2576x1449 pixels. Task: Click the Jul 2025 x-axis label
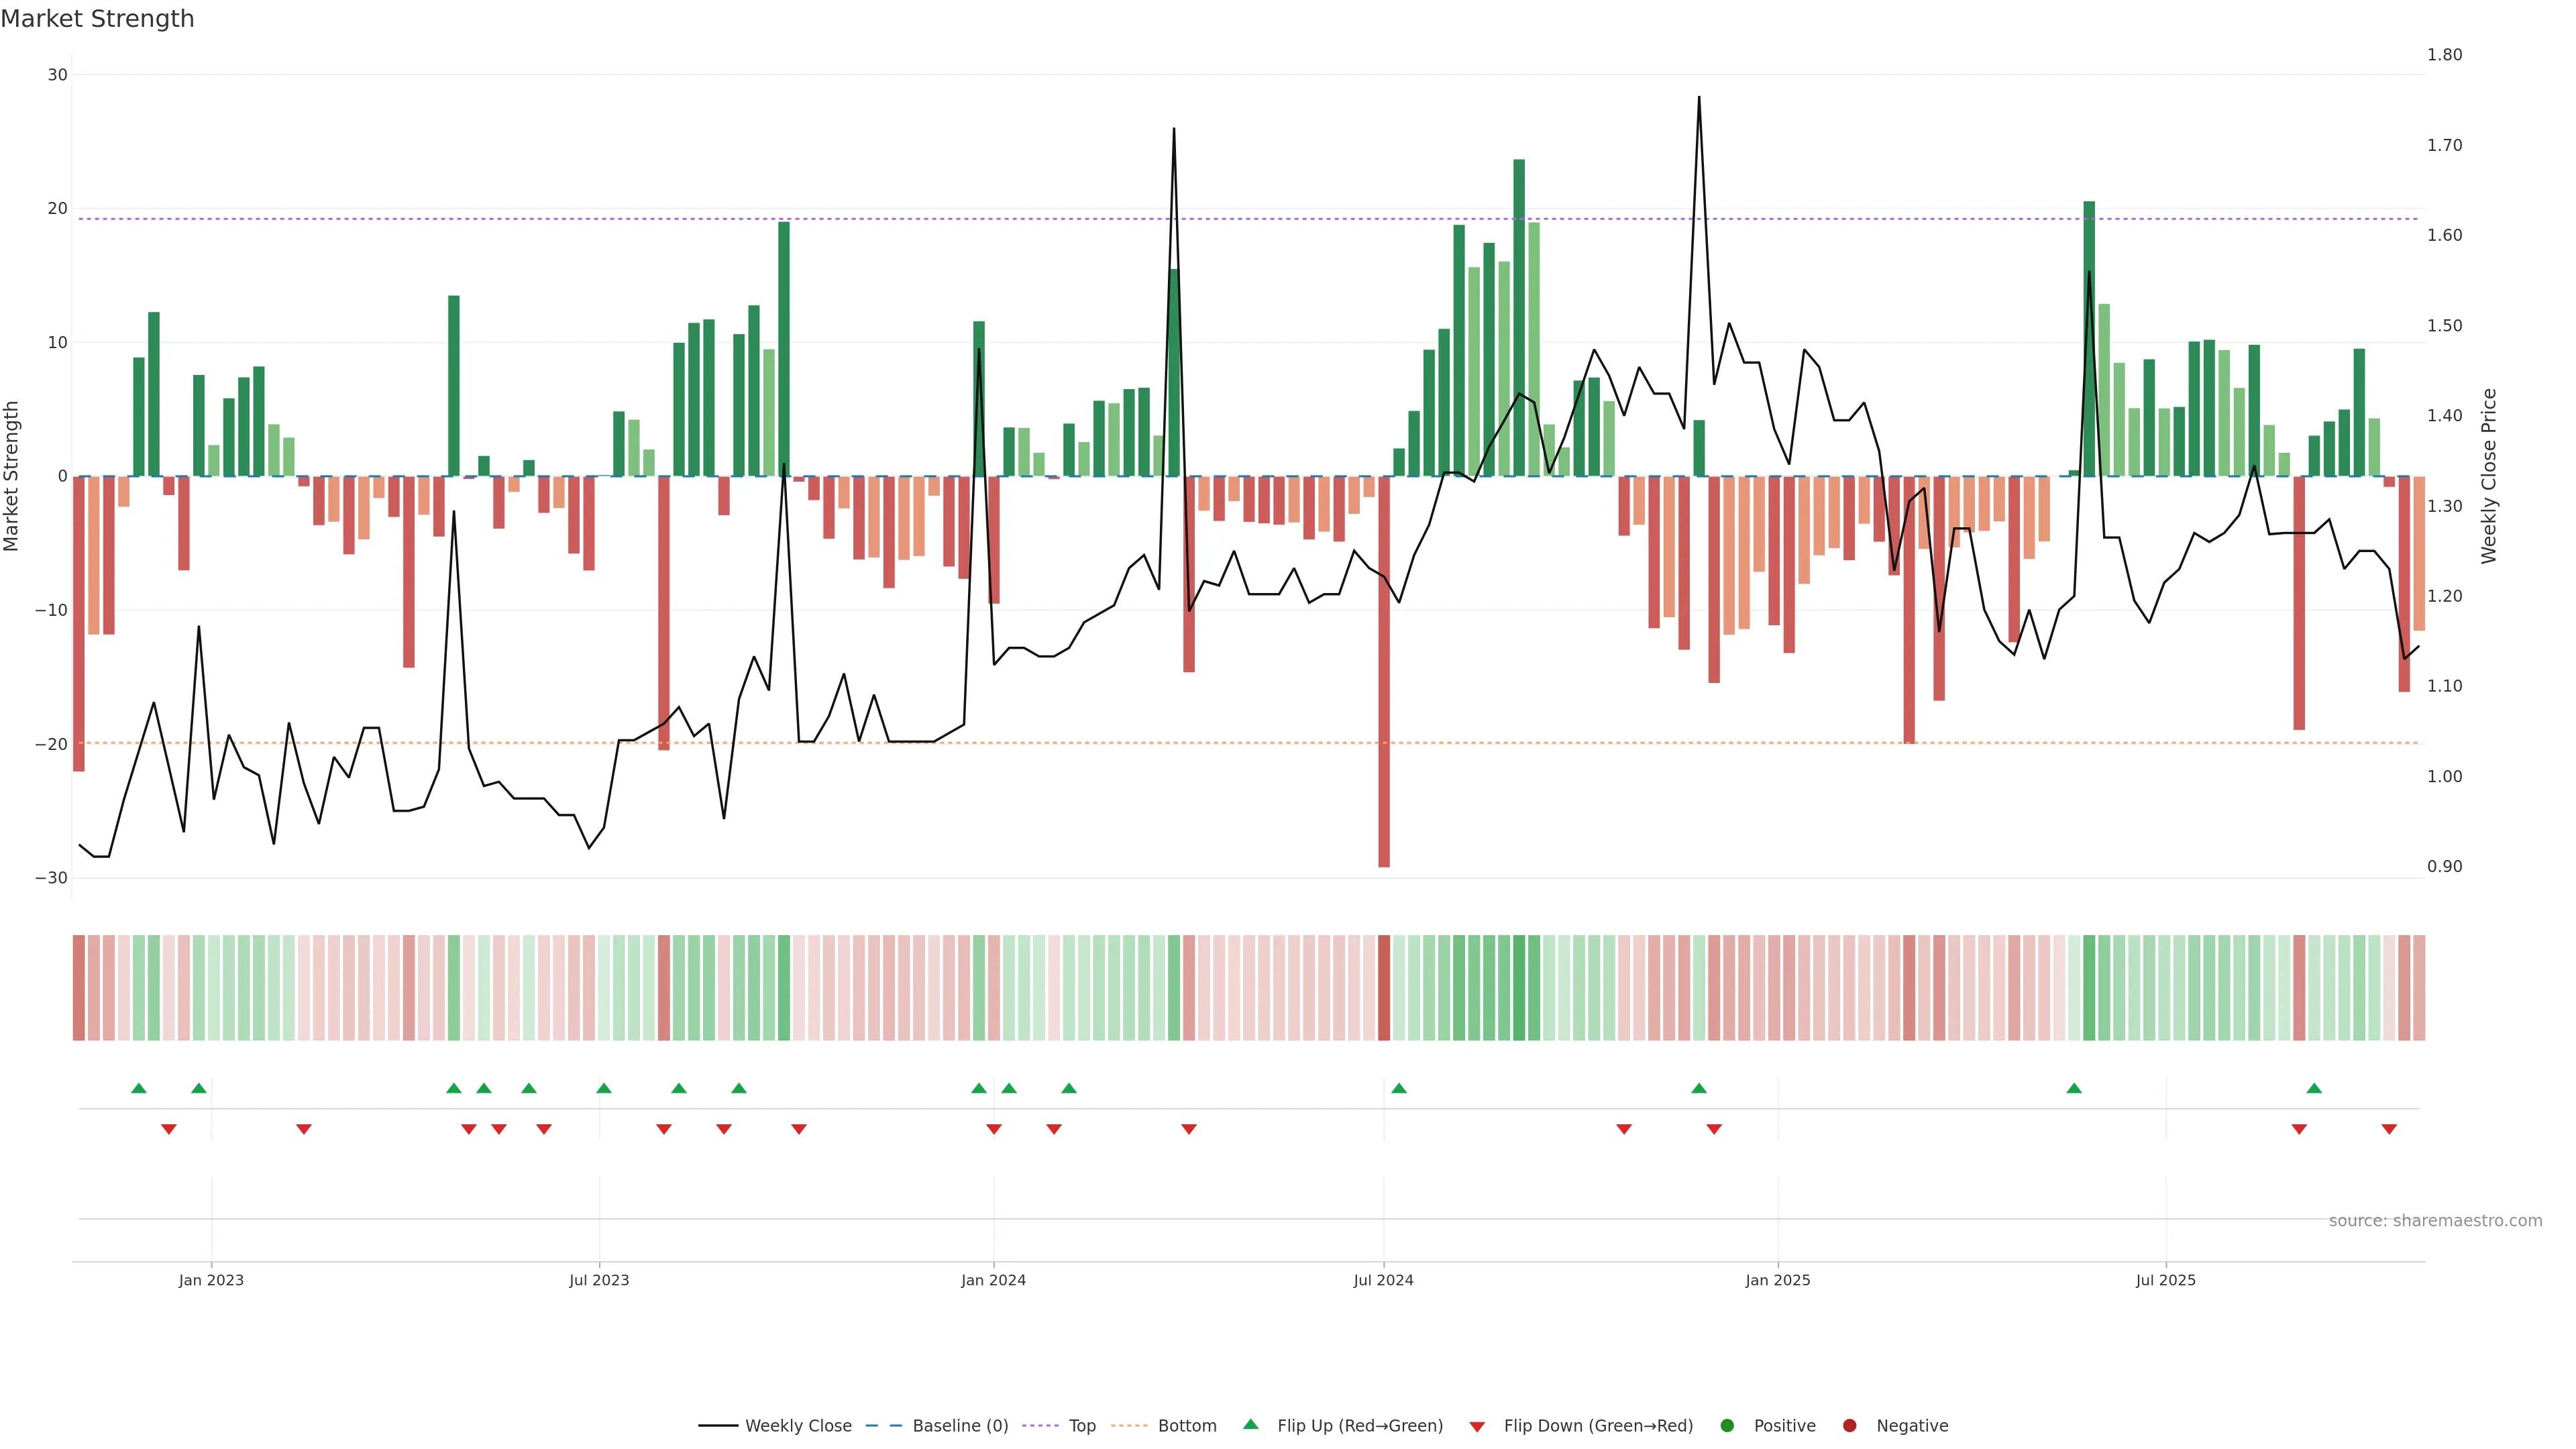pyautogui.click(x=2165, y=1280)
